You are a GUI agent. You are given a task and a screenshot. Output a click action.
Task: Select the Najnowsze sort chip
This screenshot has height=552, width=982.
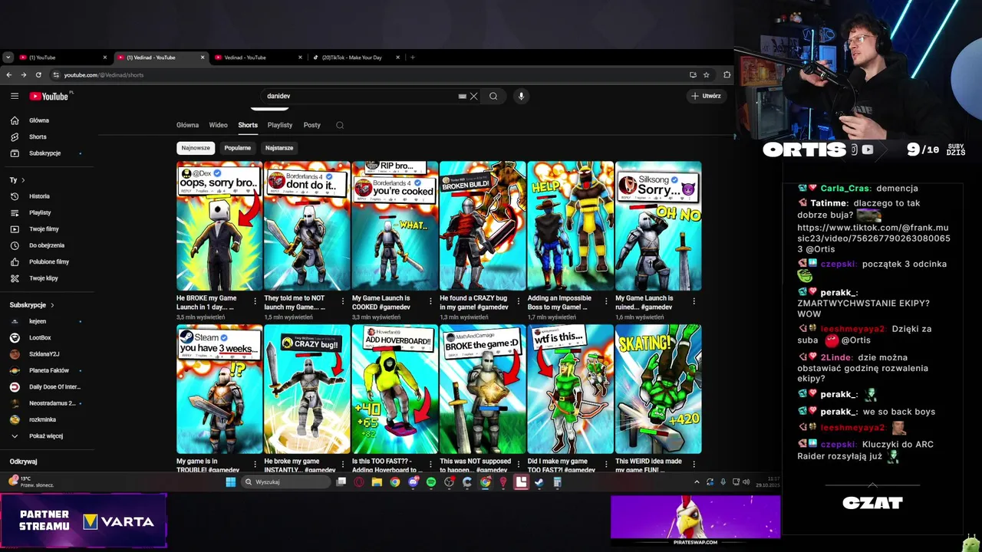click(196, 148)
